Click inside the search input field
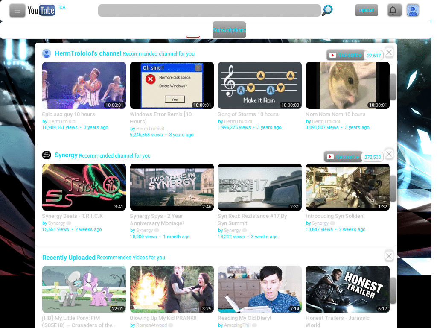 click(209, 10)
